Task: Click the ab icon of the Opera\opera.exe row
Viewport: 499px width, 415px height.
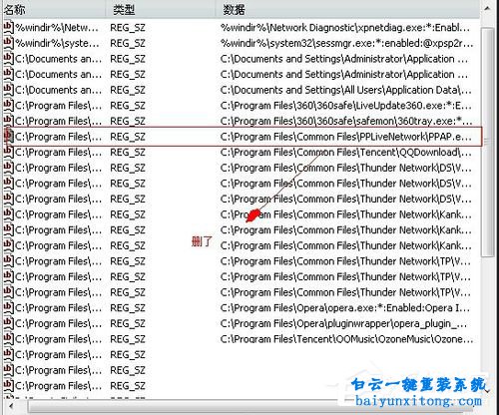Action: pos(8,308)
